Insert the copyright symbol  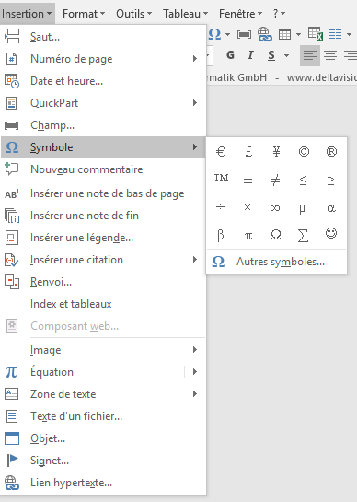coord(304,151)
